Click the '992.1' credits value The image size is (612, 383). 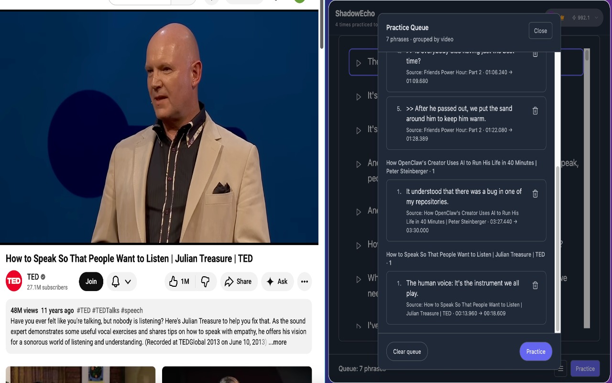tap(584, 18)
